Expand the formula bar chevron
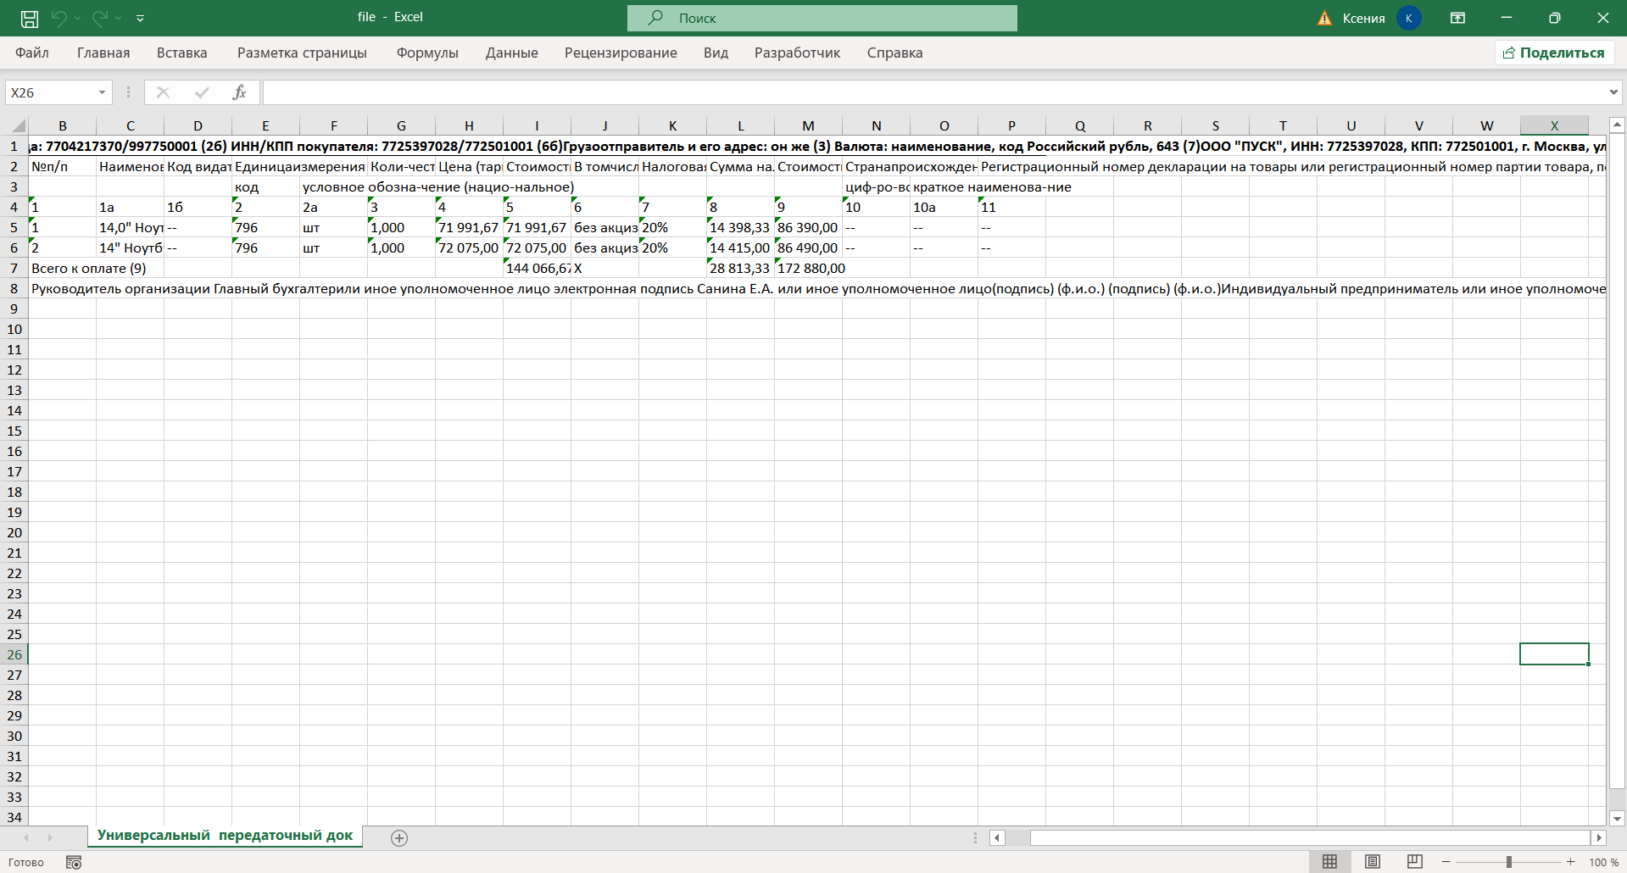This screenshot has width=1627, height=873. (x=1613, y=92)
